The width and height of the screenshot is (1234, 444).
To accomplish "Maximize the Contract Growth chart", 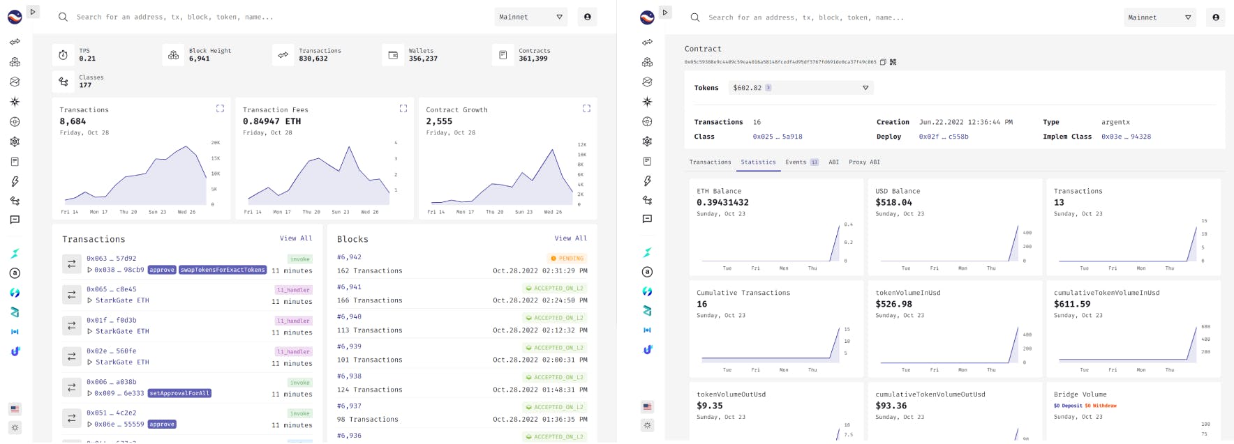I will (x=586, y=109).
